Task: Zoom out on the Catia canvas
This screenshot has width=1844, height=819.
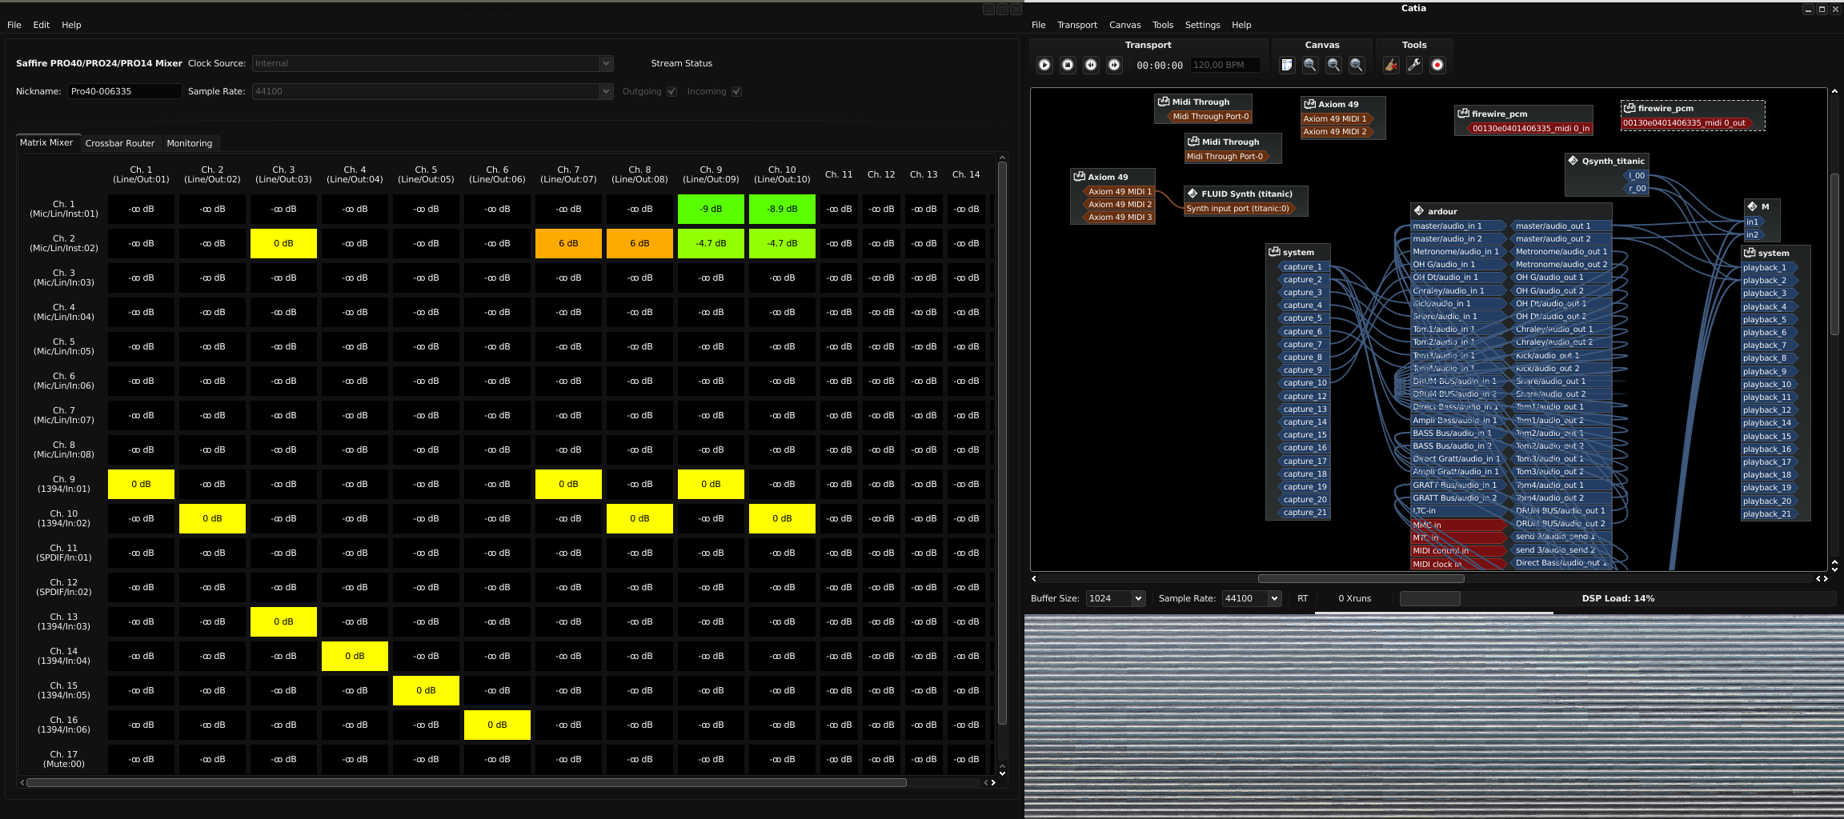Action: click(1333, 66)
